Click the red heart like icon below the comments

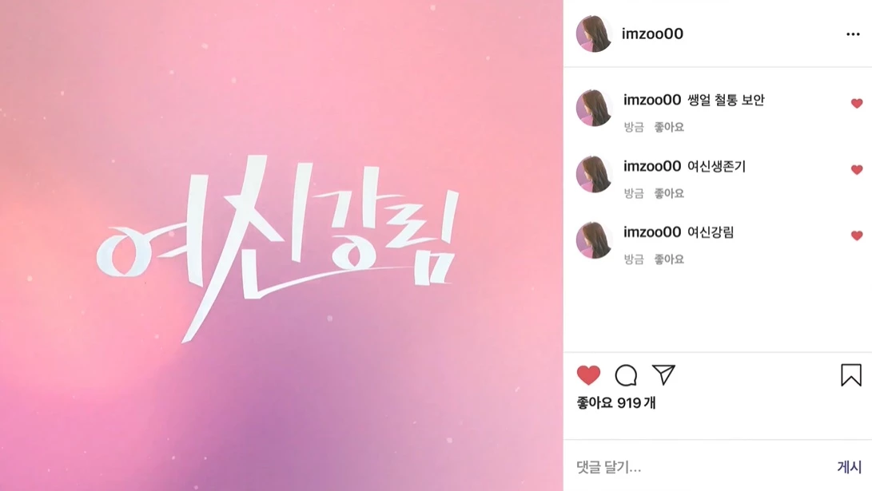(588, 375)
